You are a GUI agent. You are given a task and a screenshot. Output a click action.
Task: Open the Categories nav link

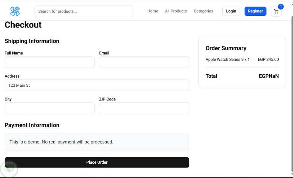(x=203, y=11)
